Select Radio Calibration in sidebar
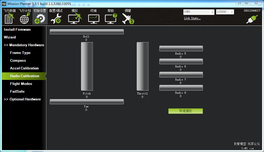Viewport: 264px width, 152px height. 24,76
